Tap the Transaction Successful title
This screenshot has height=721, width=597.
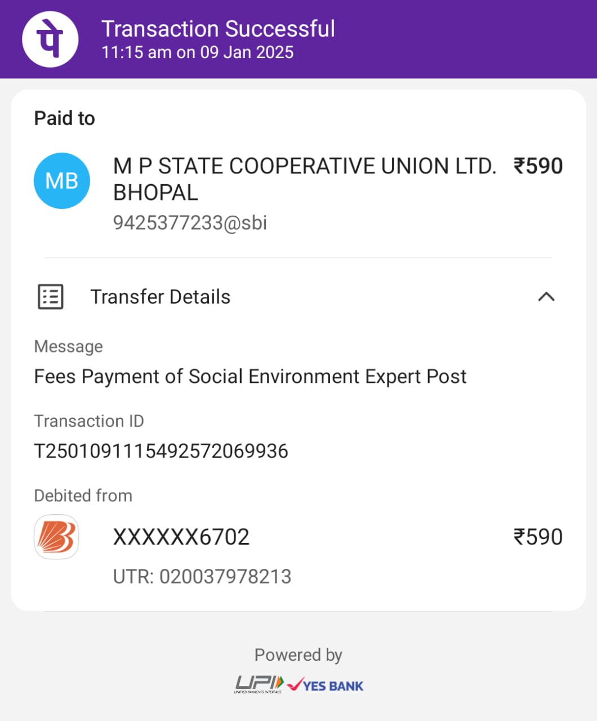click(218, 29)
